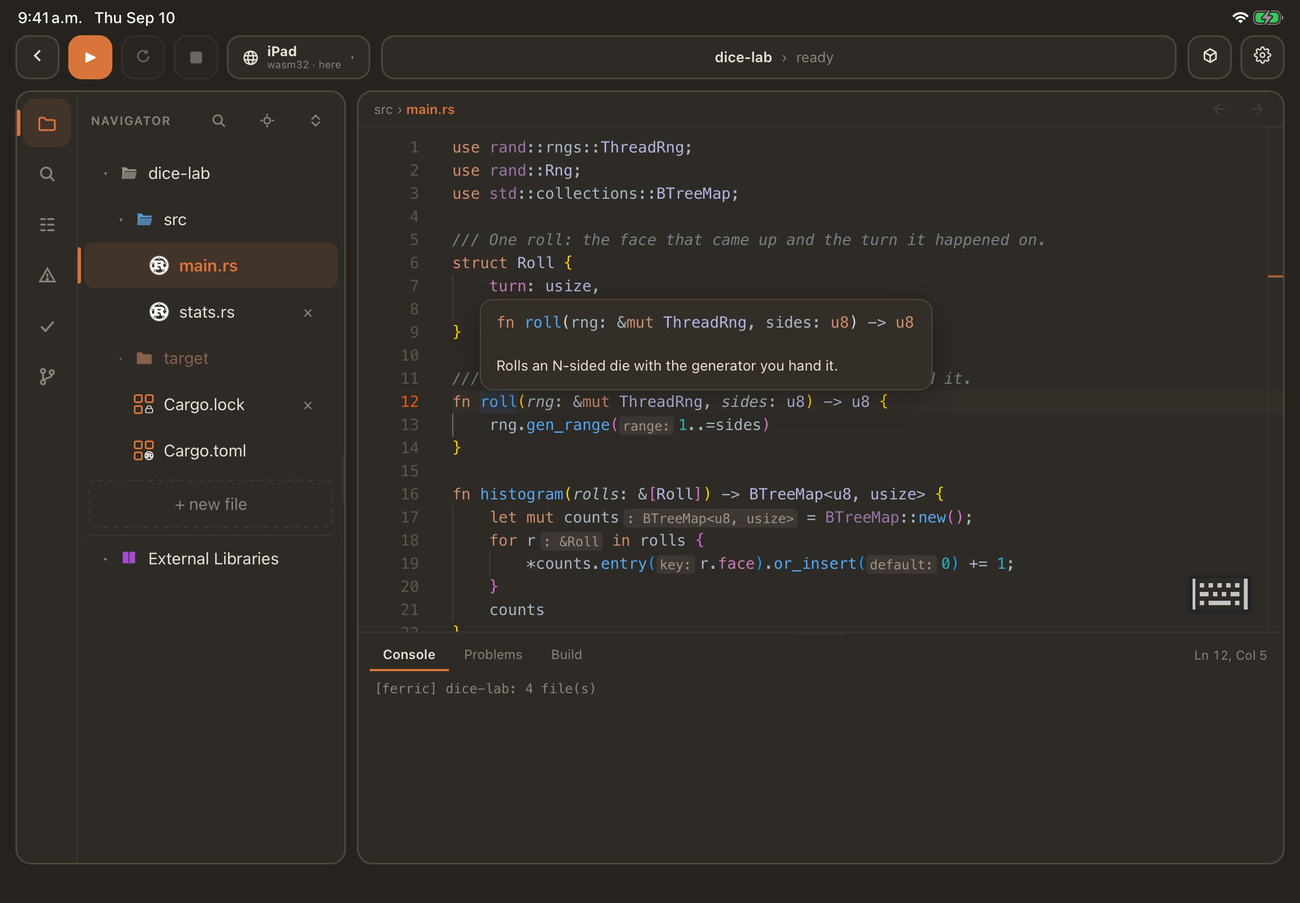The height and width of the screenshot is (903, 1300).
Task: Open the package cube icon
Action: (x=1210, y=57)
